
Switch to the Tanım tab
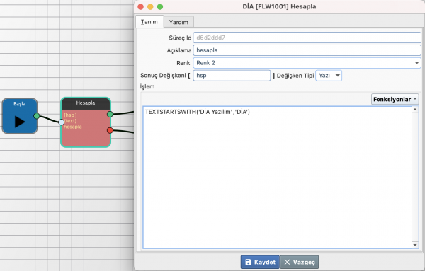(x=149, y=22)
